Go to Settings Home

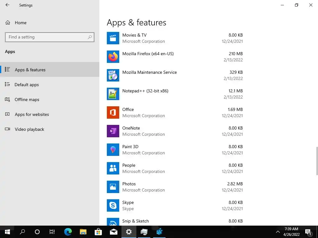[50, 22]
